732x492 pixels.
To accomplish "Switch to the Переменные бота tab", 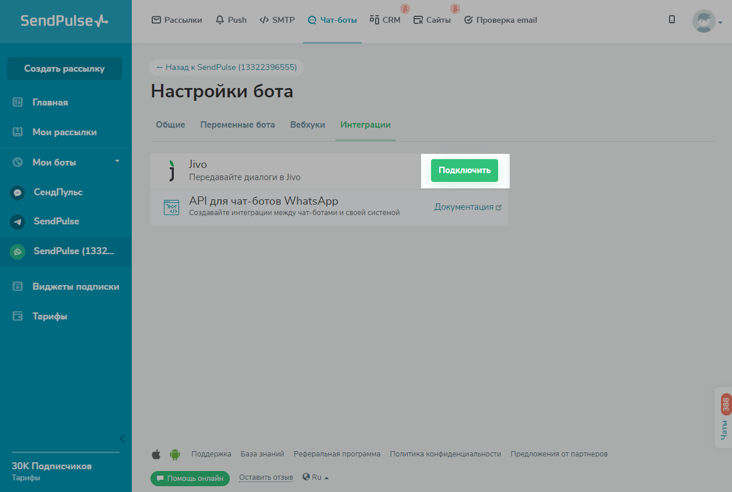I will 237,125.
